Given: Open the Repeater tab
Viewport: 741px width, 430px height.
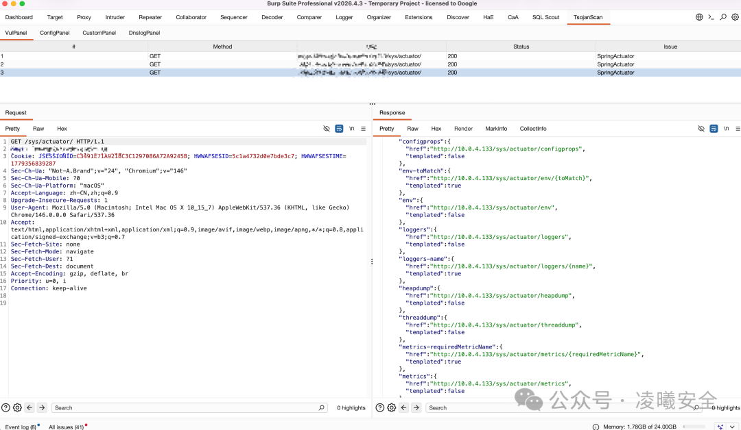Looking at the screenshot, I should click(x=150, y=17).
